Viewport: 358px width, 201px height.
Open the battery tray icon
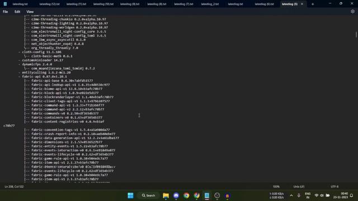click(x=328, y=195)
